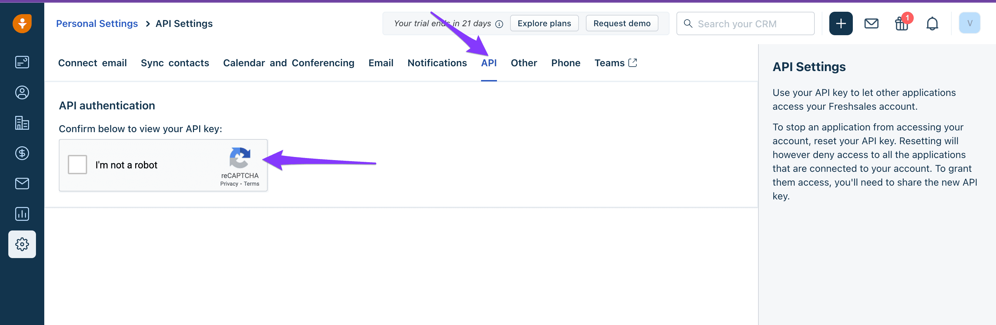This screenshot has height=325, width=996.
Task: Switch to the Other tab
Action: tap(524, 63)
